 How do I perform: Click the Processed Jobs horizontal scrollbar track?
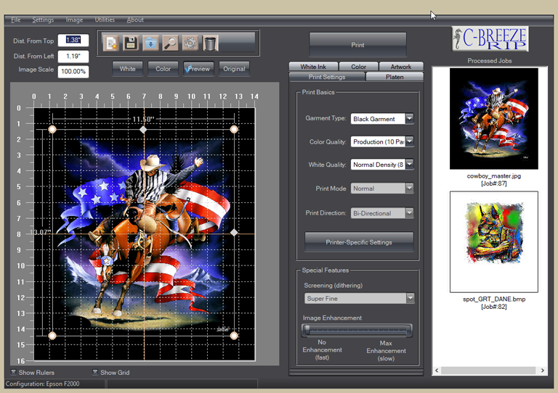click(x=489, y=371)
